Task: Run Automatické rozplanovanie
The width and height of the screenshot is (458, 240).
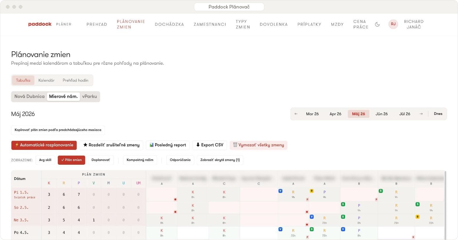Action: click(x=44, y=145)
